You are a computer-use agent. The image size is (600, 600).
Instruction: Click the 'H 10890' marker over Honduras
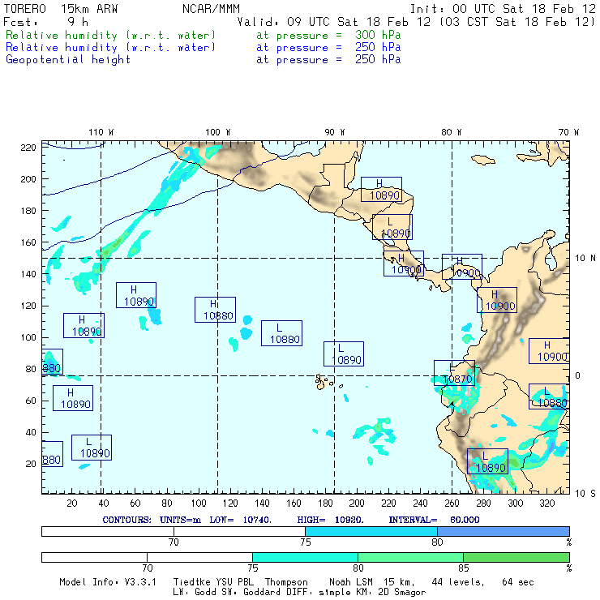381,189
